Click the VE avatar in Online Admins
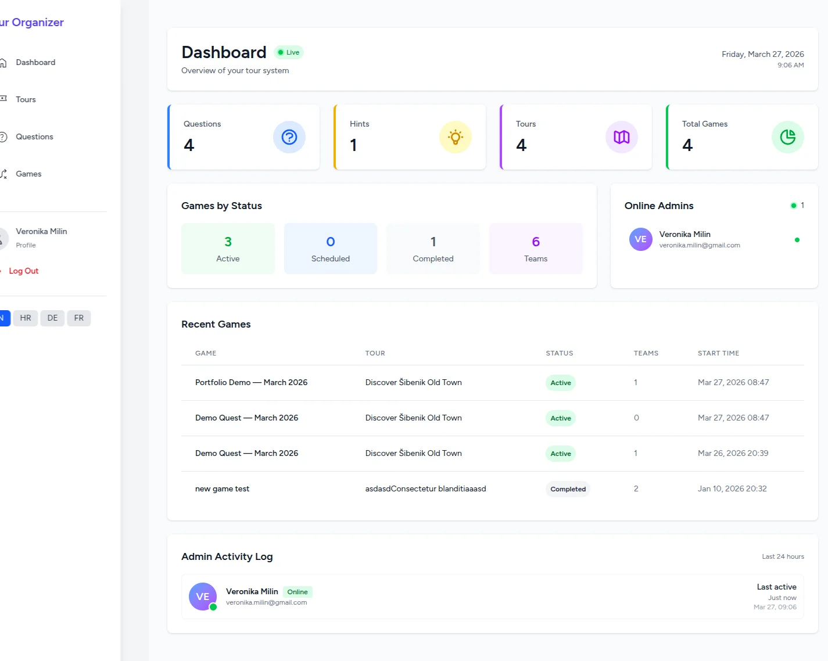The height and width of the screenshot is (661, 828). point(640,239)
